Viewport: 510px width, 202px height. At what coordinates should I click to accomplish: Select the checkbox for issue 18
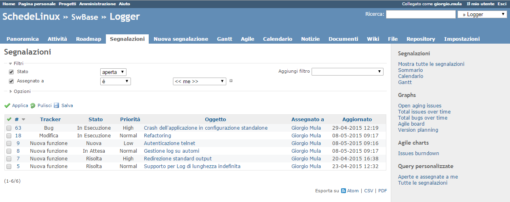click(9, 136)
